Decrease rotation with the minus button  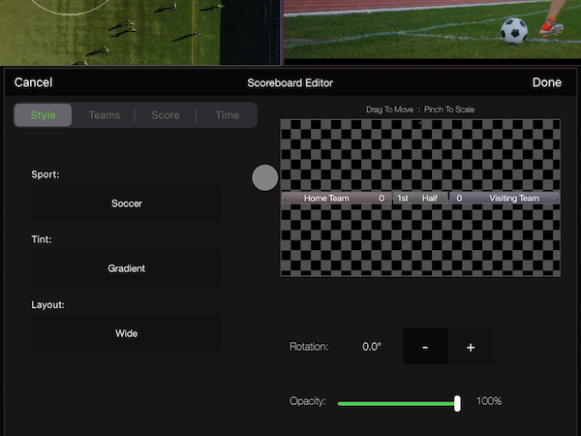pos(425,347)
